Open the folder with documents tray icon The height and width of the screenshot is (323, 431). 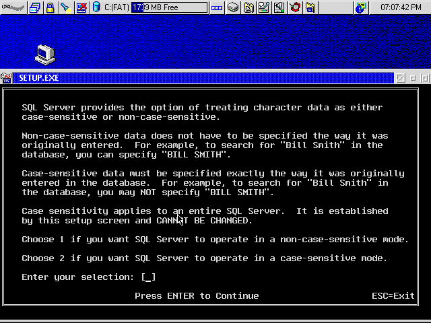pos(248,7)
